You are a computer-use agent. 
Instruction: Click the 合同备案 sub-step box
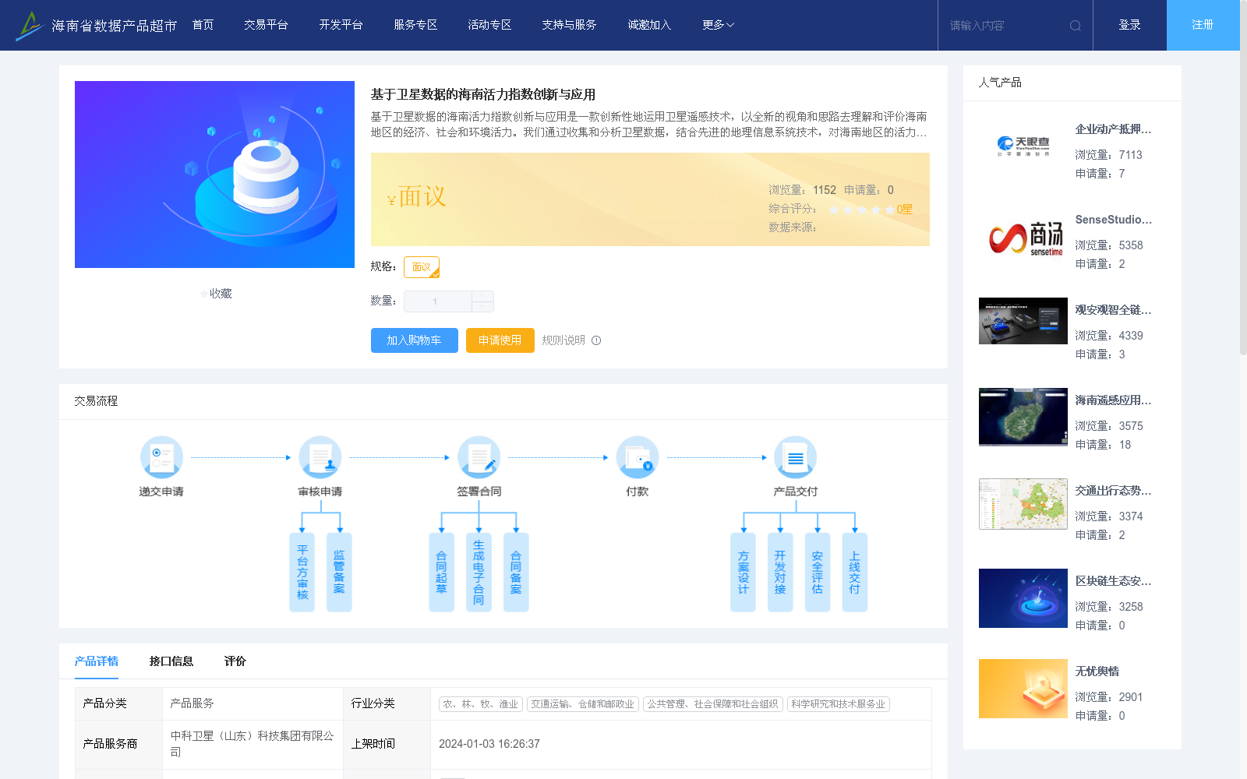click(x=516, y=572)
